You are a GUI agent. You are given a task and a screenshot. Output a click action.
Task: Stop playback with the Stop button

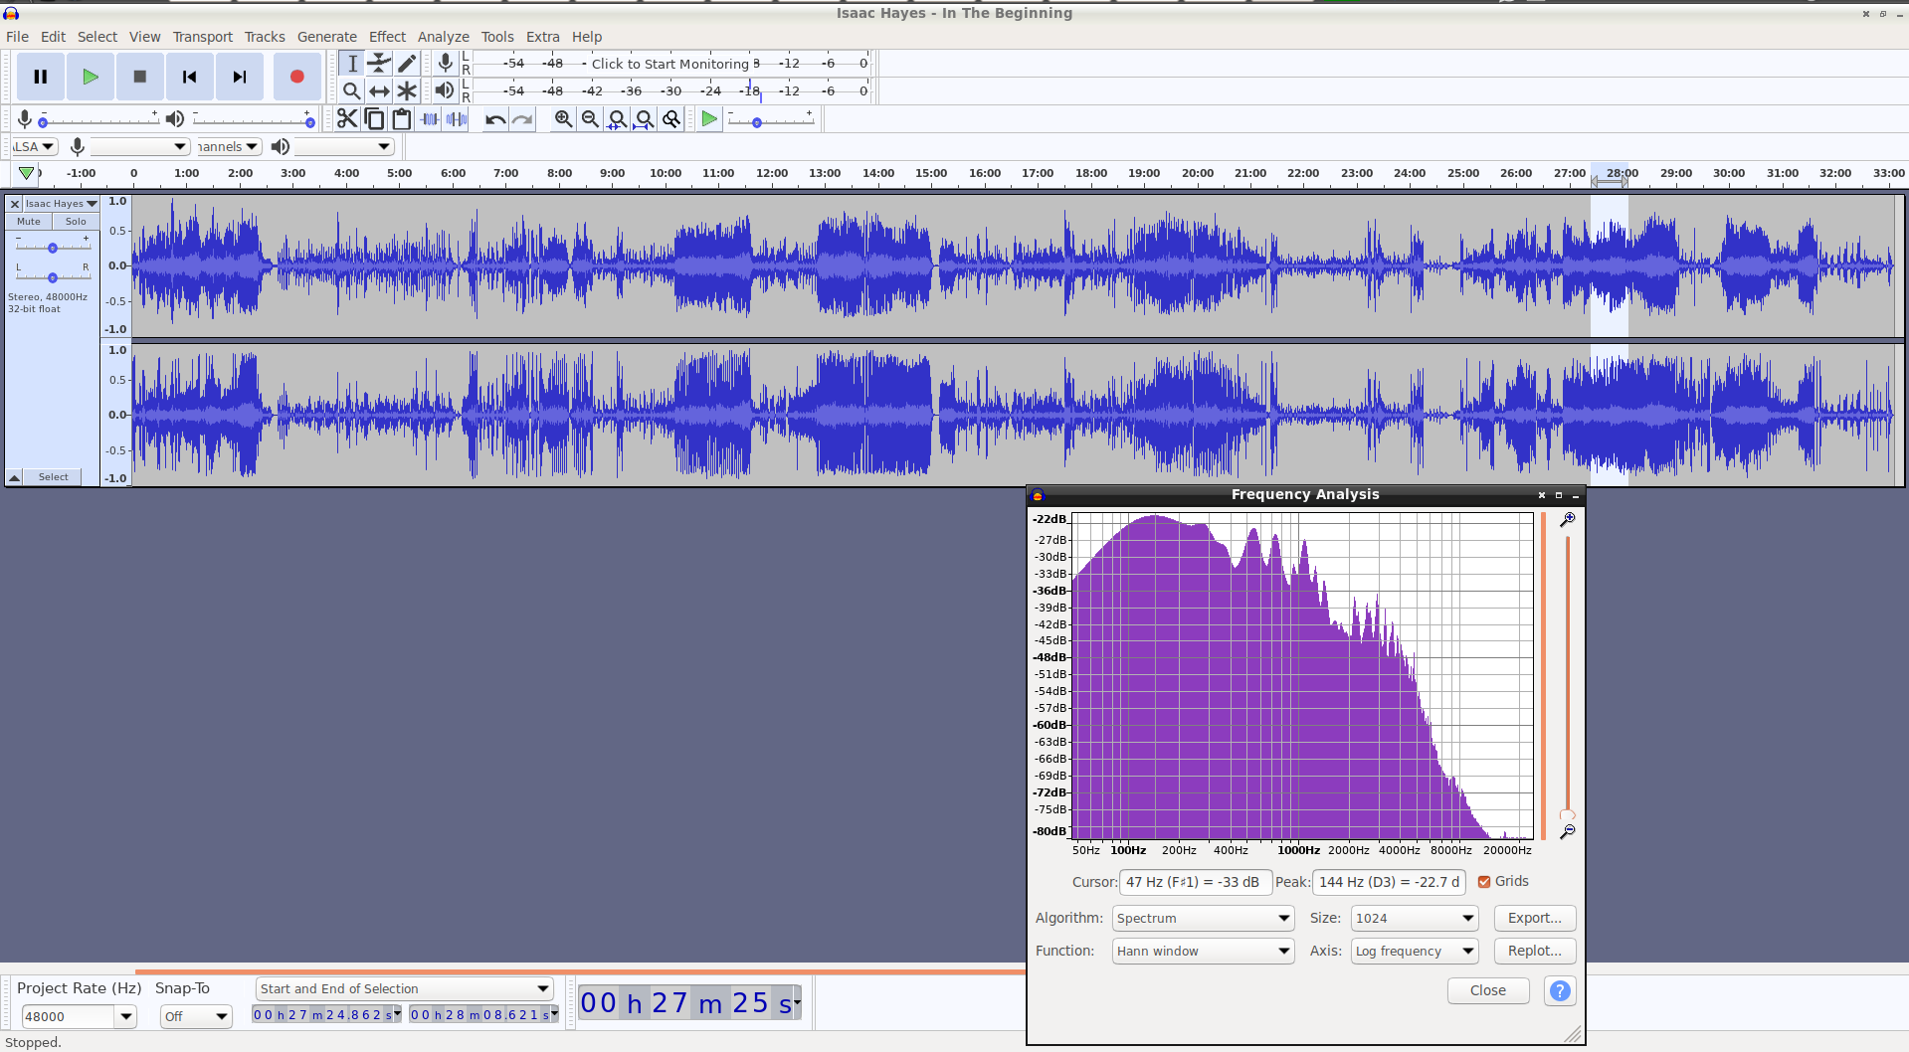(x=140, y=77)
